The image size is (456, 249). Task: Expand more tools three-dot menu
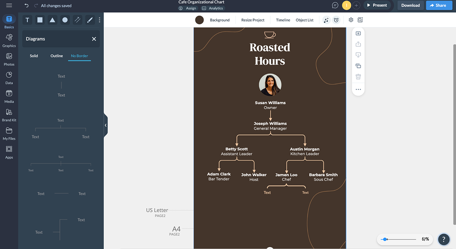tap(100, 20)
